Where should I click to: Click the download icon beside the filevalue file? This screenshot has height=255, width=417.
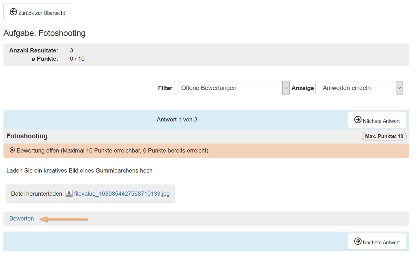click(x=69, y=194)
